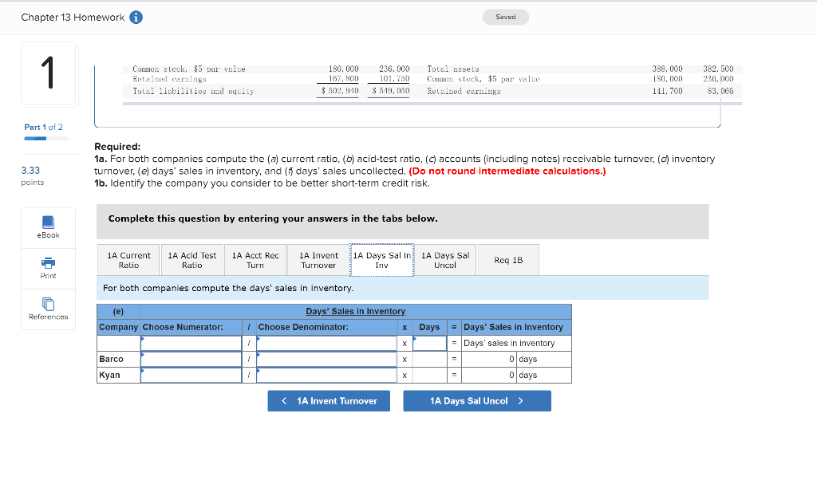Switch to the Req 1B tab
This screenshot has width=817, height=496.
pyautogui.click(x=507, y=259)
